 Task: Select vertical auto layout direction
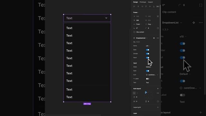(x=134, y=93)
